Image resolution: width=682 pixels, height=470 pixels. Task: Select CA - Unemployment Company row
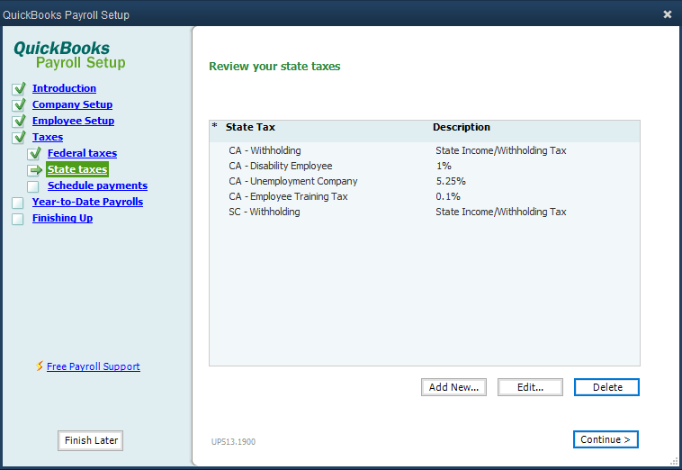click(x=425, y=181)
